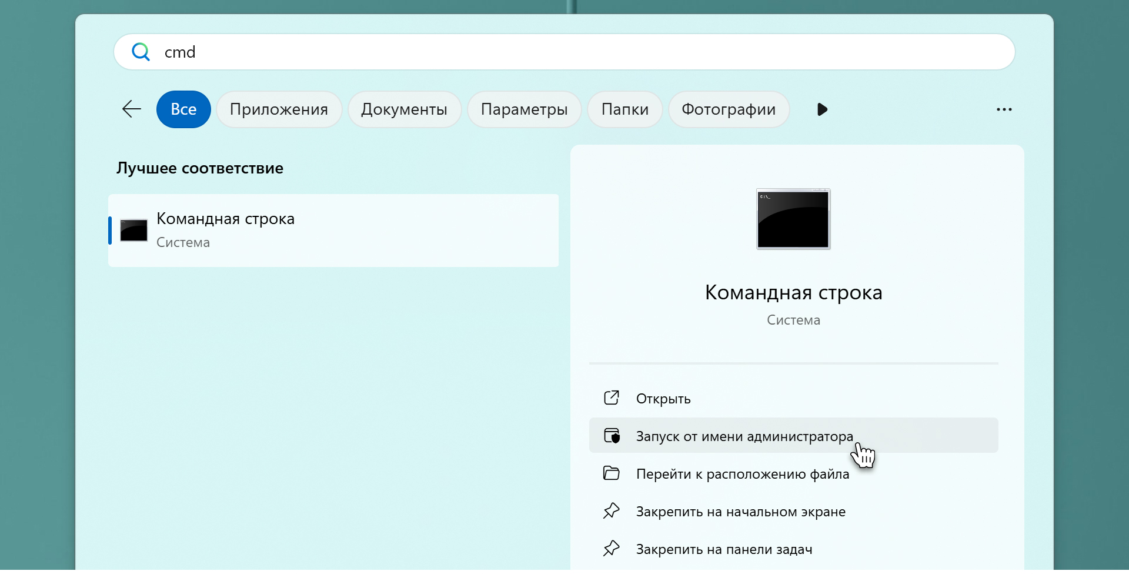Click the large Command Prompt preview thumbnail

793,219
